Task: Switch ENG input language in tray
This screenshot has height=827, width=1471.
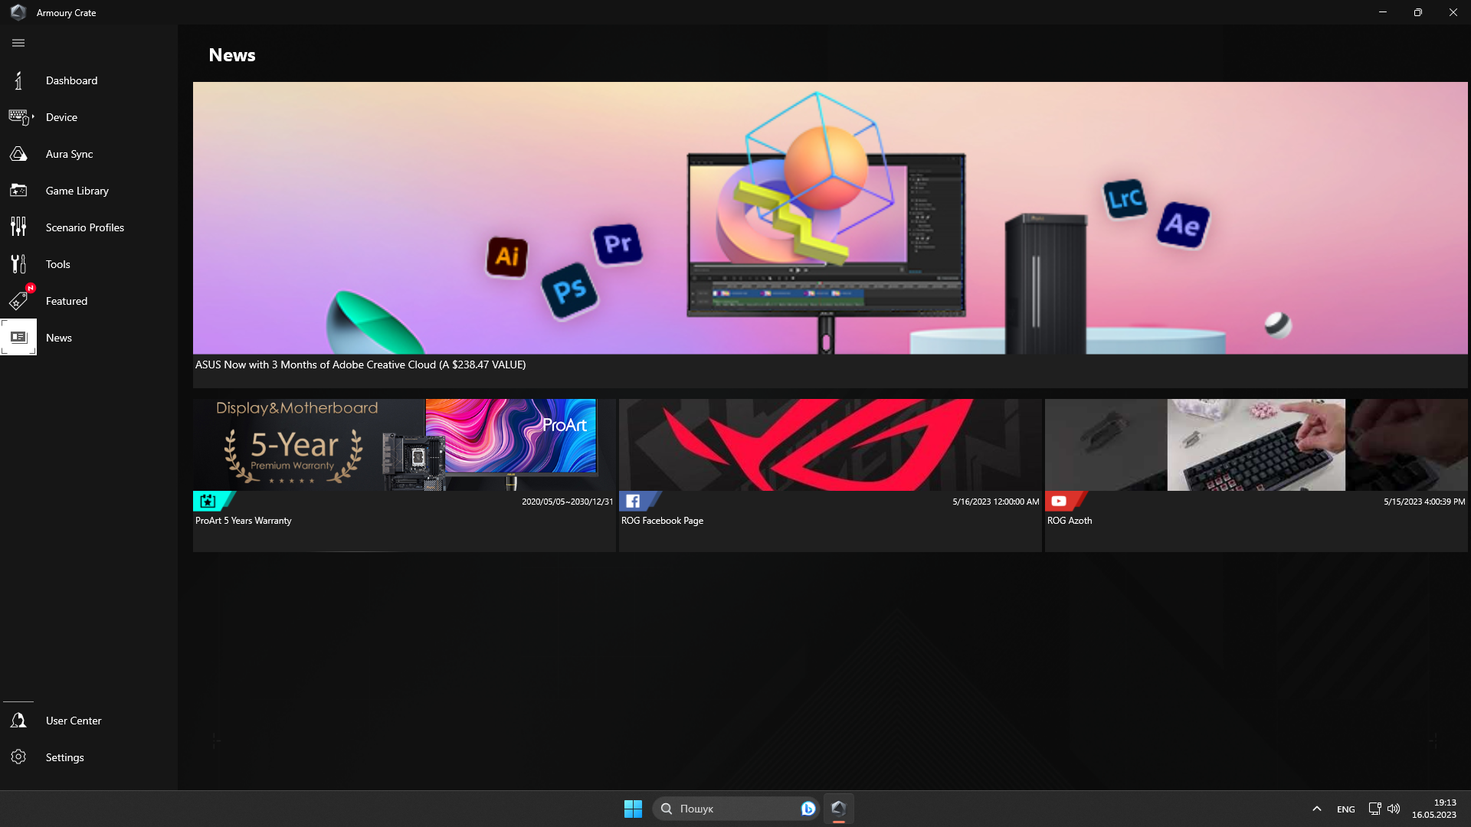Action: pyautogui.click(x=1345, y=809)
